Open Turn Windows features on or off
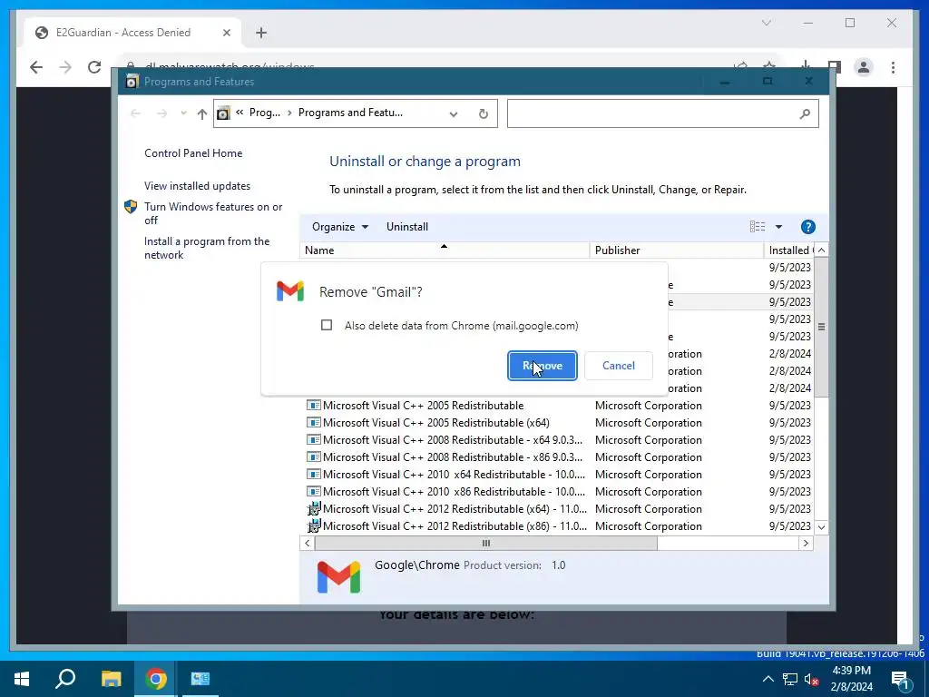The height and width of the screenshot is (697, 929). pos(213,213)
